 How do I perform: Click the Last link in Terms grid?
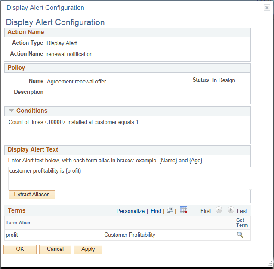coord(242,211)
